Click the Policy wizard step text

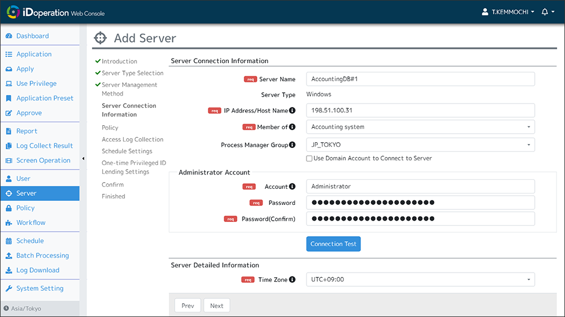110,127
